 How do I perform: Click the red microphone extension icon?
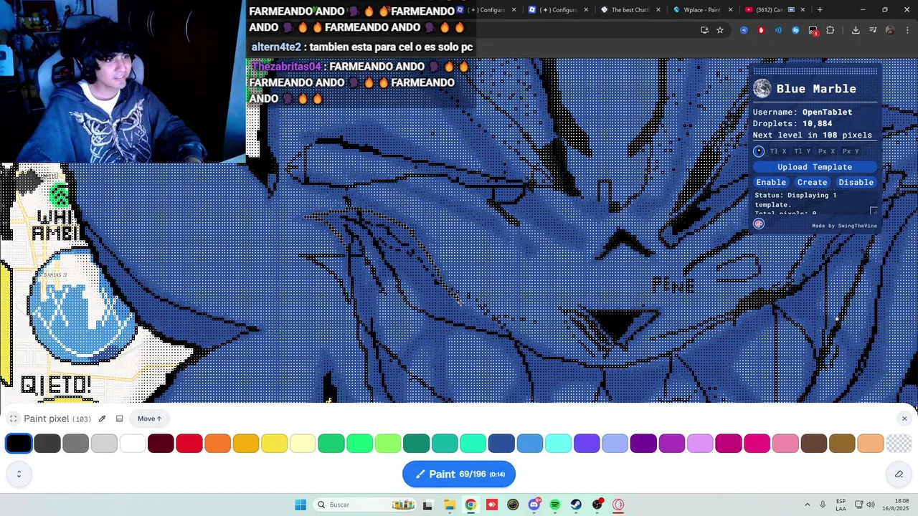pyautogui.click(x=761, y=30)
